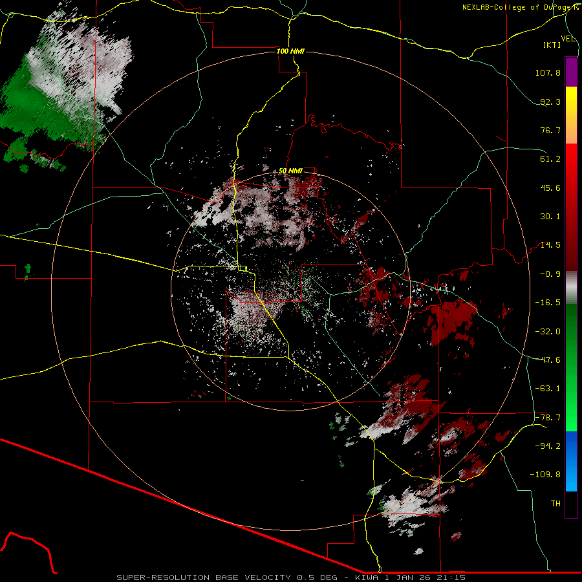Click the 76.7 legend value
The width and height of the screenshot is (582, 582).
coord(550,130)
